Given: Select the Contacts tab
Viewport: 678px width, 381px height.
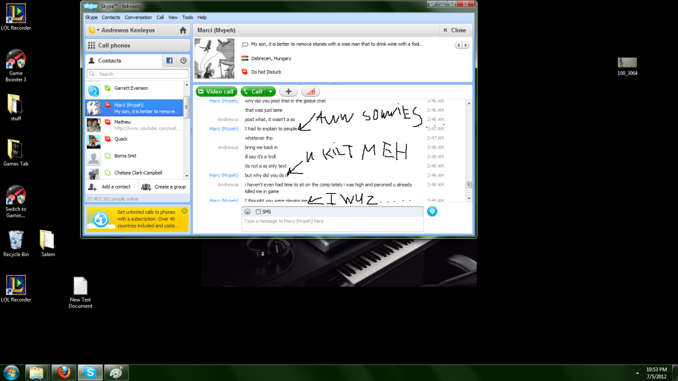Looking at the screenshot, I should tap(124, 61).
